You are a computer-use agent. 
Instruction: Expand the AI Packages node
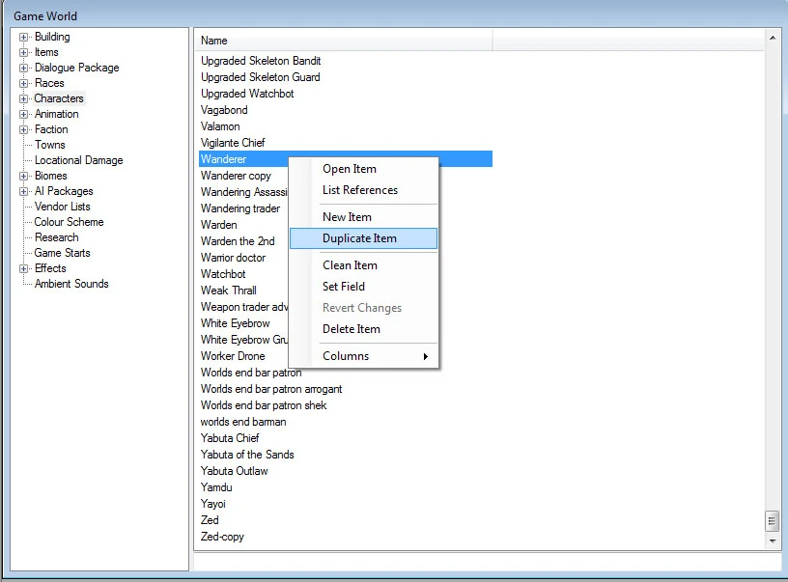click(x=23, y=192)
